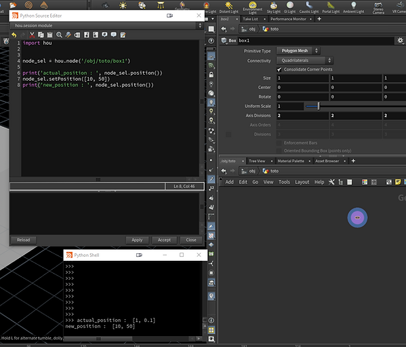Screen dimensions: 406x347
Task: Click back arrow in parameter pane path bar
Action: click(224, 29)
